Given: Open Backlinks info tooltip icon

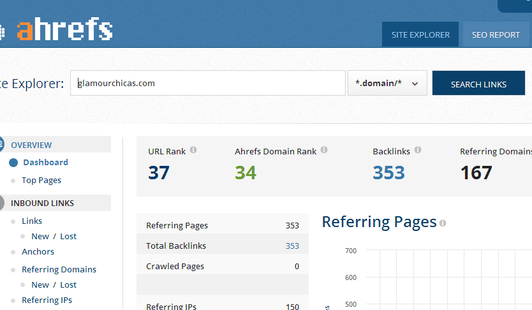Looking at the screenshot, I should (x=418, y=150).
